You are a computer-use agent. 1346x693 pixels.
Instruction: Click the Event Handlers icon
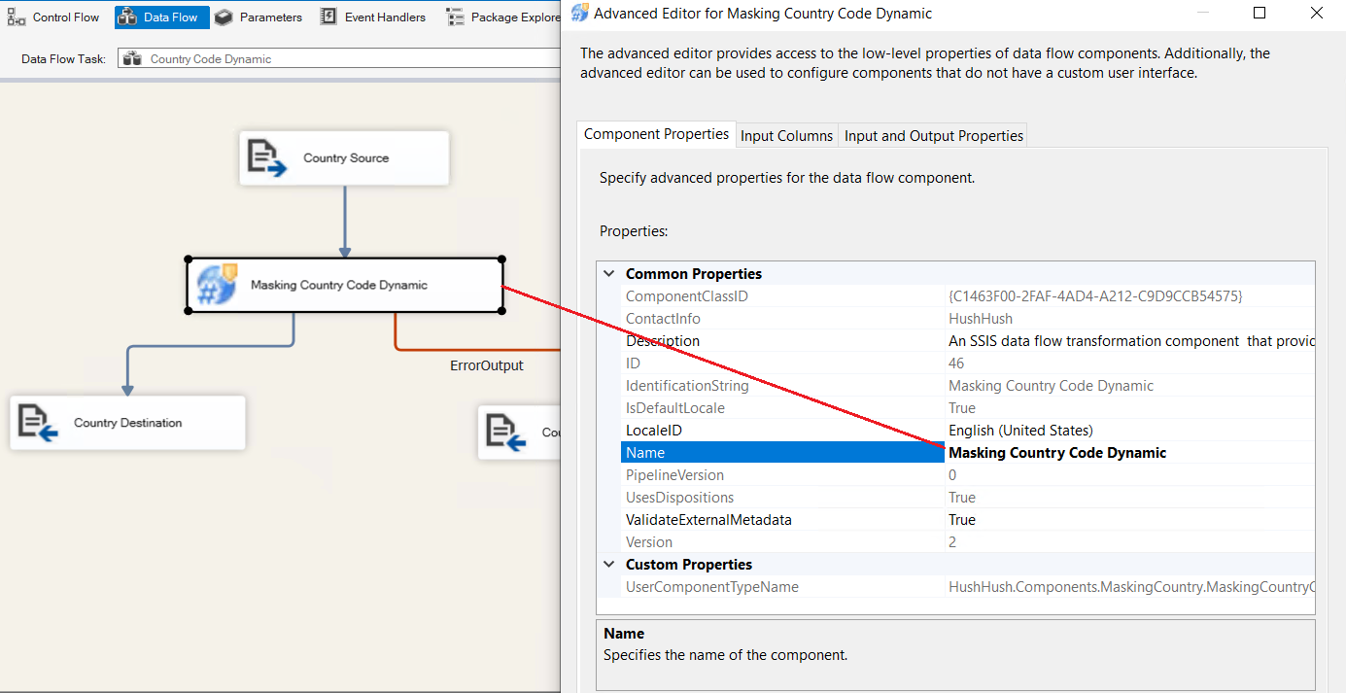pyautogui.click(x=328, y=17)
